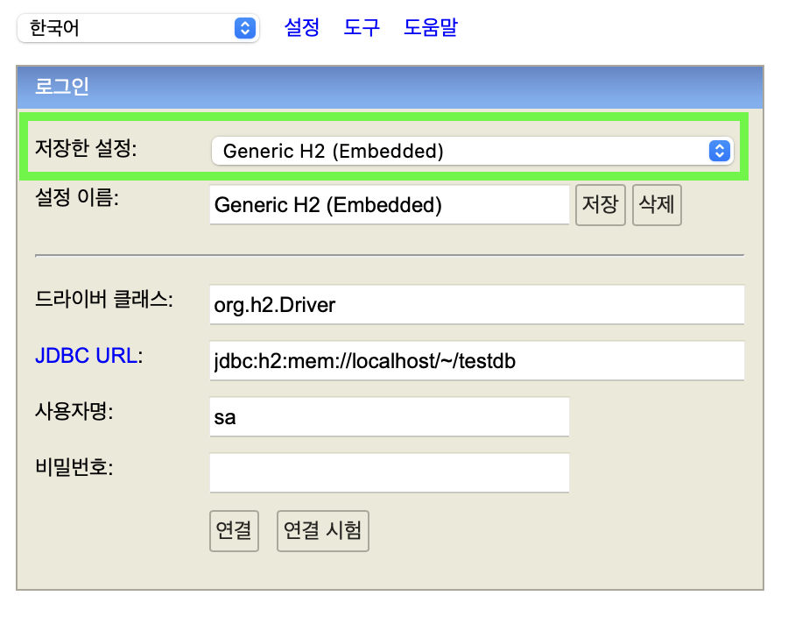
Task: Click the JDBC URL link label
Action: (x=86, y=356)
